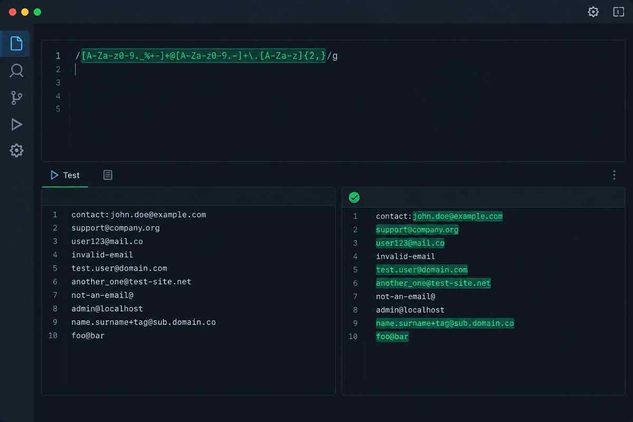Click the green success checkmark icon
This screenshot has width=633, height=422.
[354, 197]
